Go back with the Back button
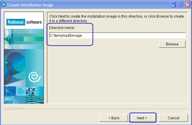Screen dimensions: 192x125 coord(114,118)
